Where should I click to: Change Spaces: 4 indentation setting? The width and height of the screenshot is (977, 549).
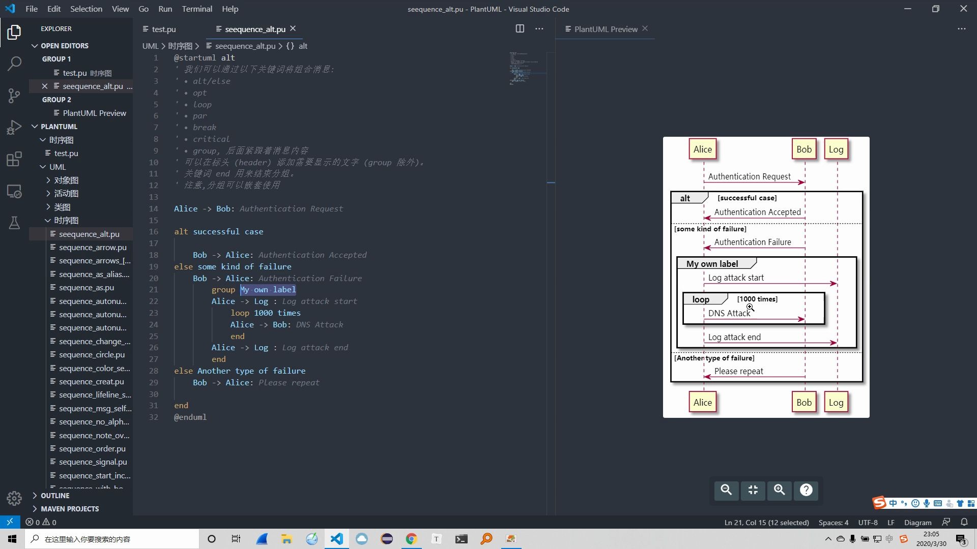click(x=833, y=522)
